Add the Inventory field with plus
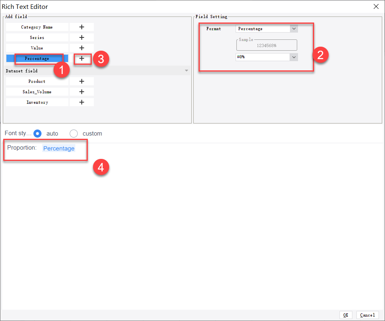 (x=81, y=102)
